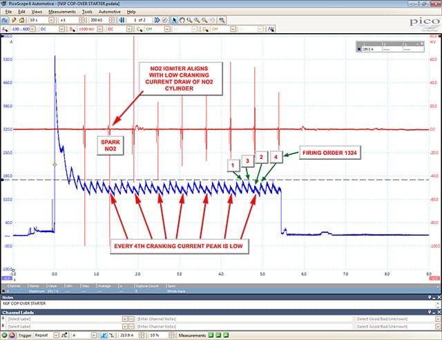Open the File menu
The height and width of the screenshot is (340, 442).
point(8,12)
